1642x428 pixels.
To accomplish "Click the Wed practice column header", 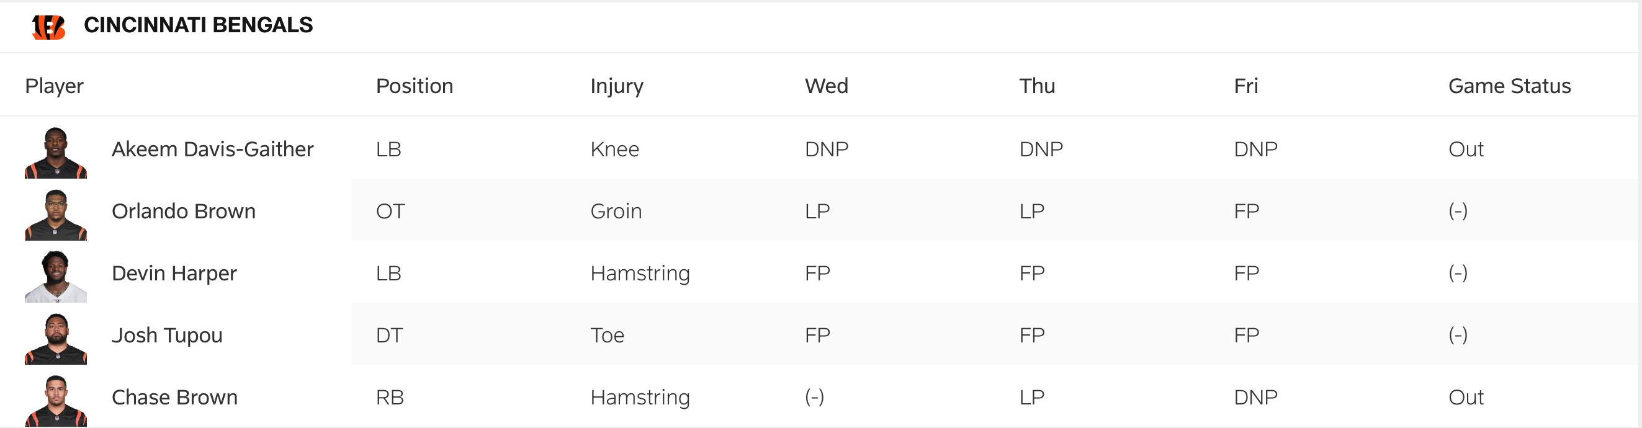I will 826,86.
